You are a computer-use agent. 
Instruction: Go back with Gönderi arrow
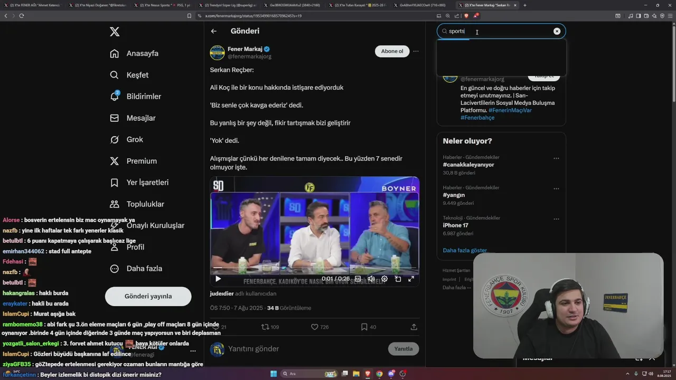[x=214, y=31]
